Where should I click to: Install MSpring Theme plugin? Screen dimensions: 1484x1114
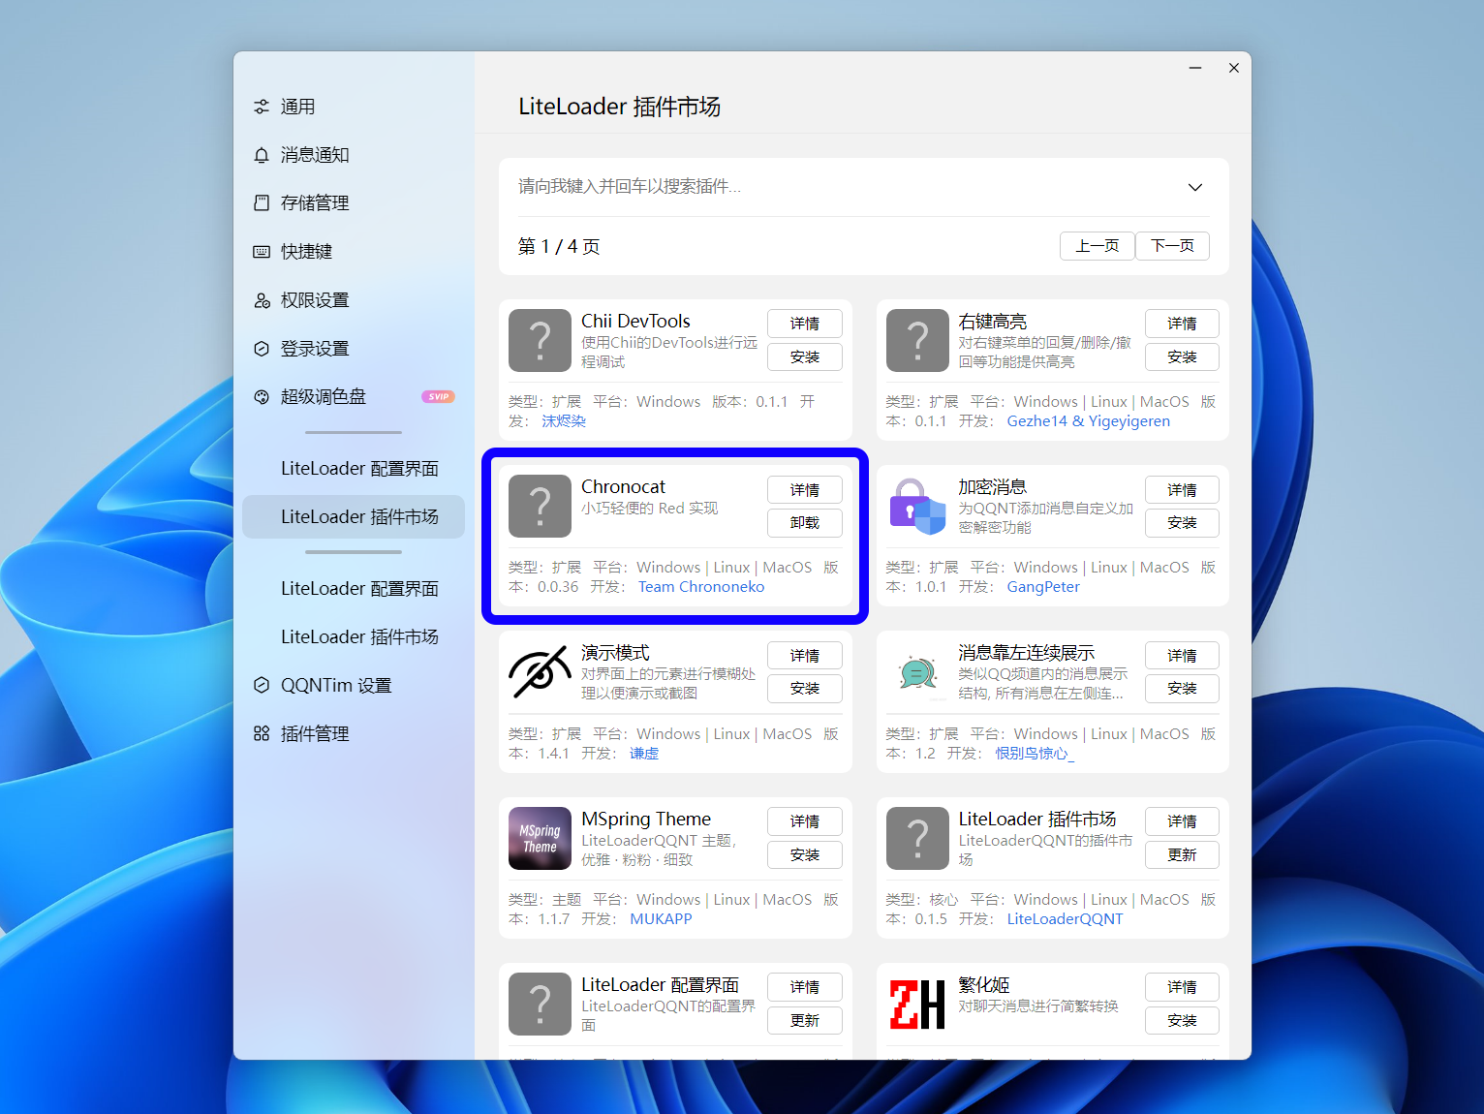(x=805, y=855)
